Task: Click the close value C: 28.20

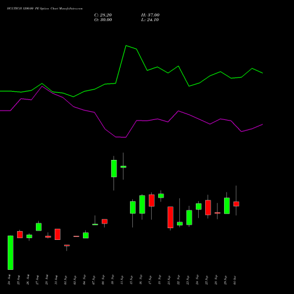Action: (103, 15)
